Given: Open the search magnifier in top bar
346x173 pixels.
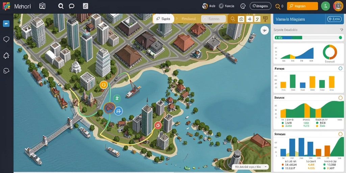Looking at the screenshot, I should [x=61, y=6].
